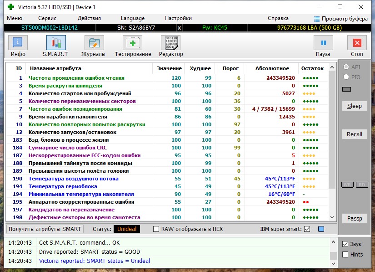Select the PIO radio button
Image resolution: width=375 pixels, height=272 pixels.
[346, 77]
